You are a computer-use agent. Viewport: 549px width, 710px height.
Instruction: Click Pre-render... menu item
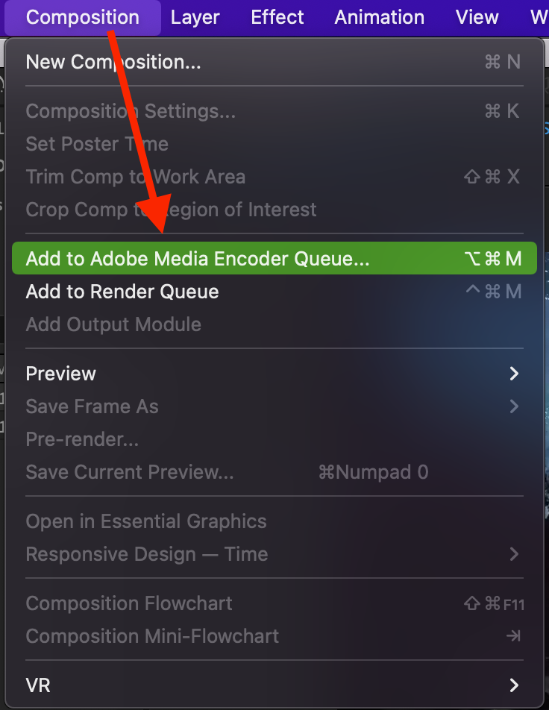(82, 439)
